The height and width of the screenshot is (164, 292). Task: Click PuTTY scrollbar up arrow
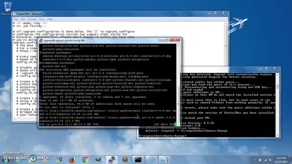(178, 46)
